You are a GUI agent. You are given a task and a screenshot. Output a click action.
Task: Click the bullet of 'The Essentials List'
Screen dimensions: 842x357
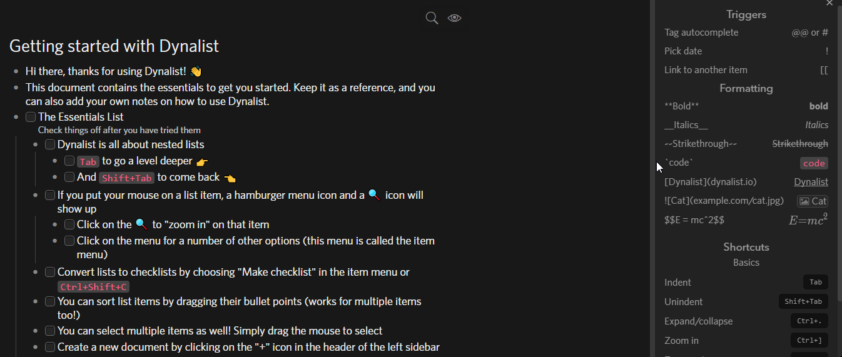(x=16, y=117)
